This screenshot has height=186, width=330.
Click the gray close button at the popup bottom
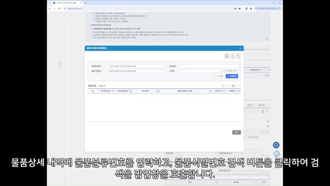click(x=236, y=132)
